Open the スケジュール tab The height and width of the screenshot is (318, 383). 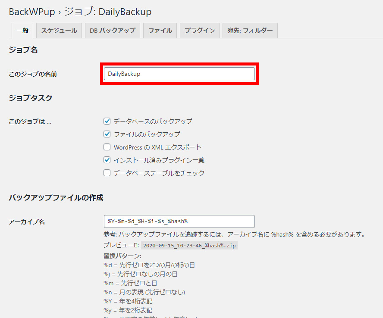(59, 31)
